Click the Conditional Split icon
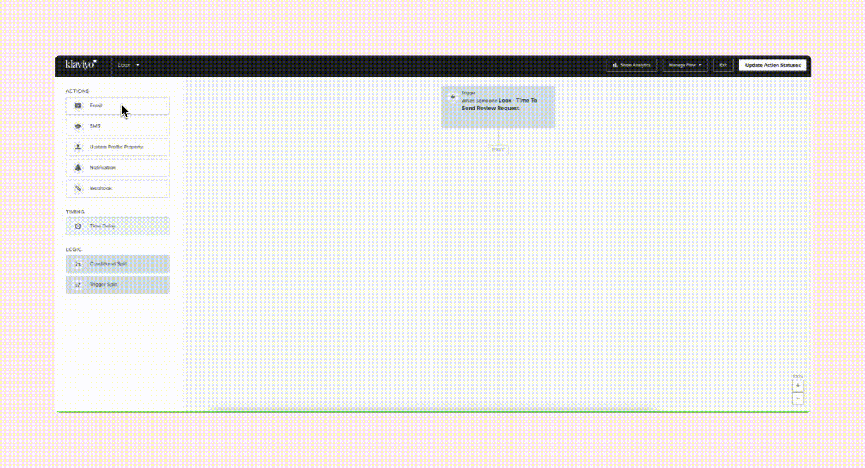Viewport: 865px width, 468px height. [x=78, y=264]
